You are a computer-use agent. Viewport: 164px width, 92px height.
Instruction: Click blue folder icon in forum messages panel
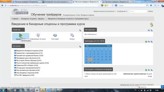149,70
